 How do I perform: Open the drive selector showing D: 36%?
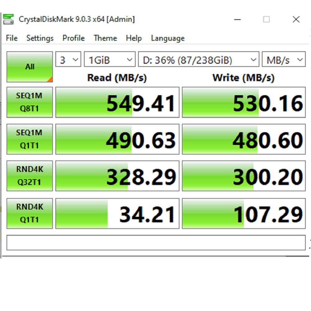(x=198, y=59)
